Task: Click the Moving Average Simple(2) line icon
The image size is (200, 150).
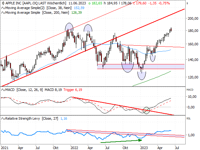Action: 3,8
